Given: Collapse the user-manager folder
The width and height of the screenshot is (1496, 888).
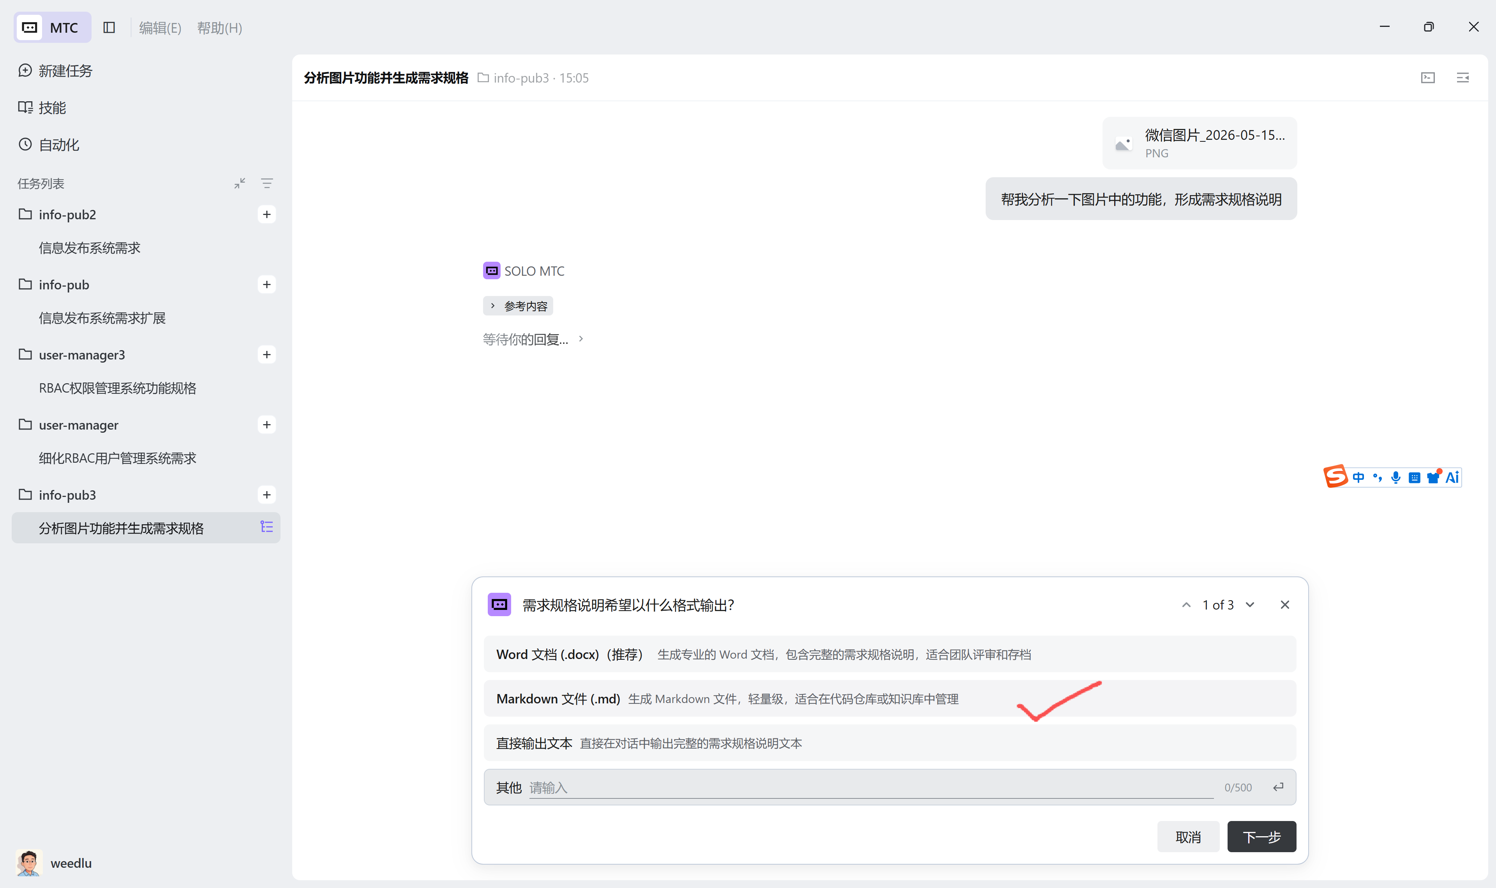Looking at the screenshot, I should coord(25,424).
